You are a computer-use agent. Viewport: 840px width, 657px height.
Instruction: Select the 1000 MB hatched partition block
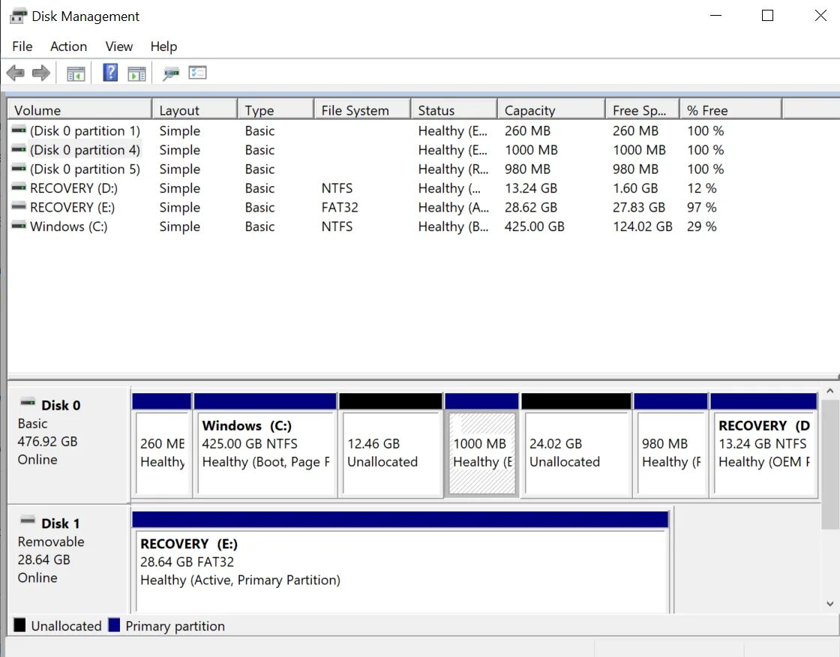coord(481,445)
